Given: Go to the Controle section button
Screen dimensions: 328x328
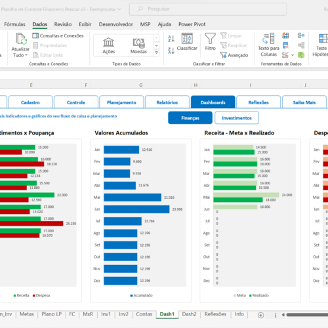Looking at the screenshot, I should tap(76, 102).
